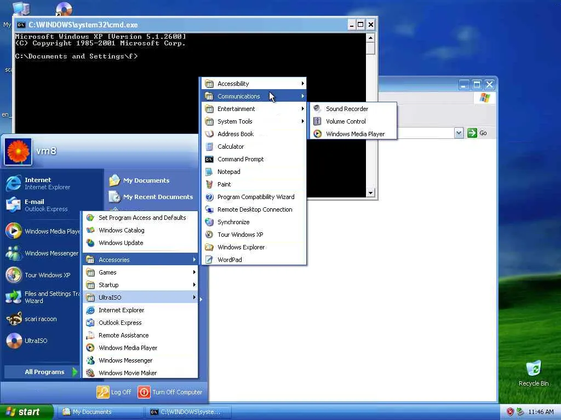
Task: Click the network connection tray icon
Action: click(520, 412)
